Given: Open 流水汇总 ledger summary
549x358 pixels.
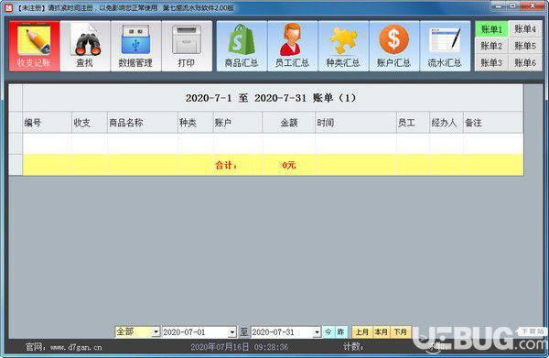Looking at the screenshot, I should click(445, 46).
